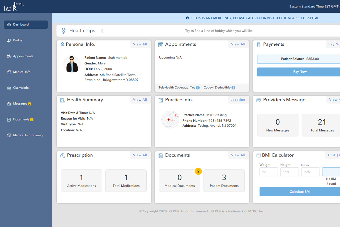Click TeleHealth Coverage info icon
Image resolution: width=340 pixels, height=227 pixels.
click(x=198, y=88)
